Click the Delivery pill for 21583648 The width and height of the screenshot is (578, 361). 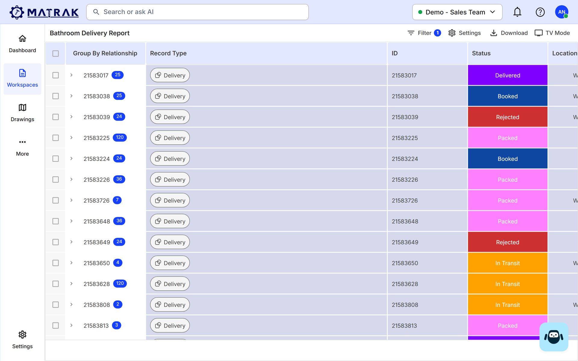click(170, 221)
